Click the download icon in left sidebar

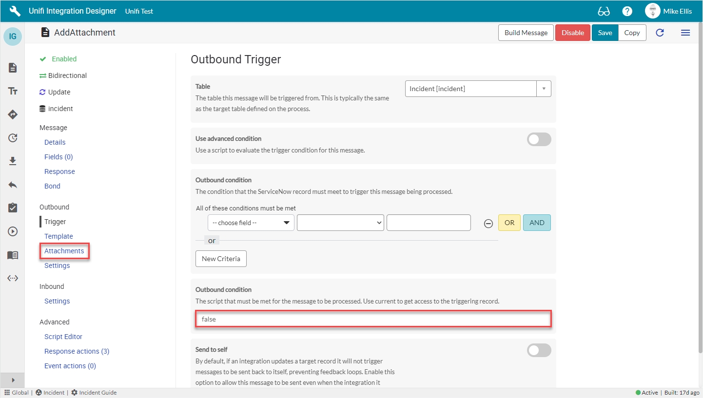[x=13, y=161]
